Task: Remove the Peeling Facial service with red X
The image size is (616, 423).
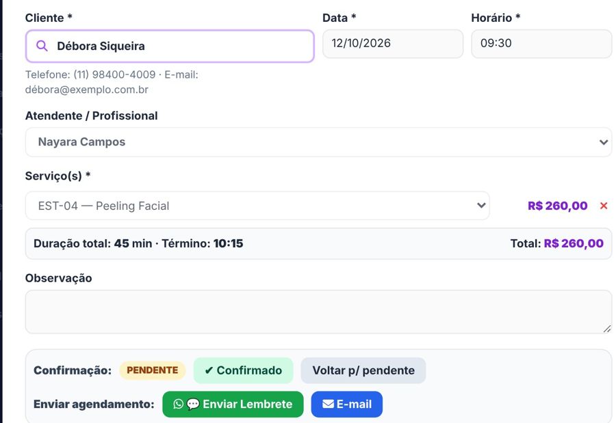Action: tap(604, 206)
